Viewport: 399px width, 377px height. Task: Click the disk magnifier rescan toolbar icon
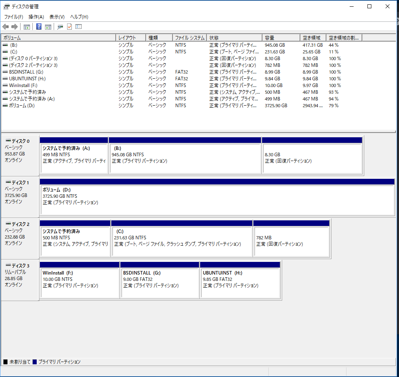[x=60, y=27]
